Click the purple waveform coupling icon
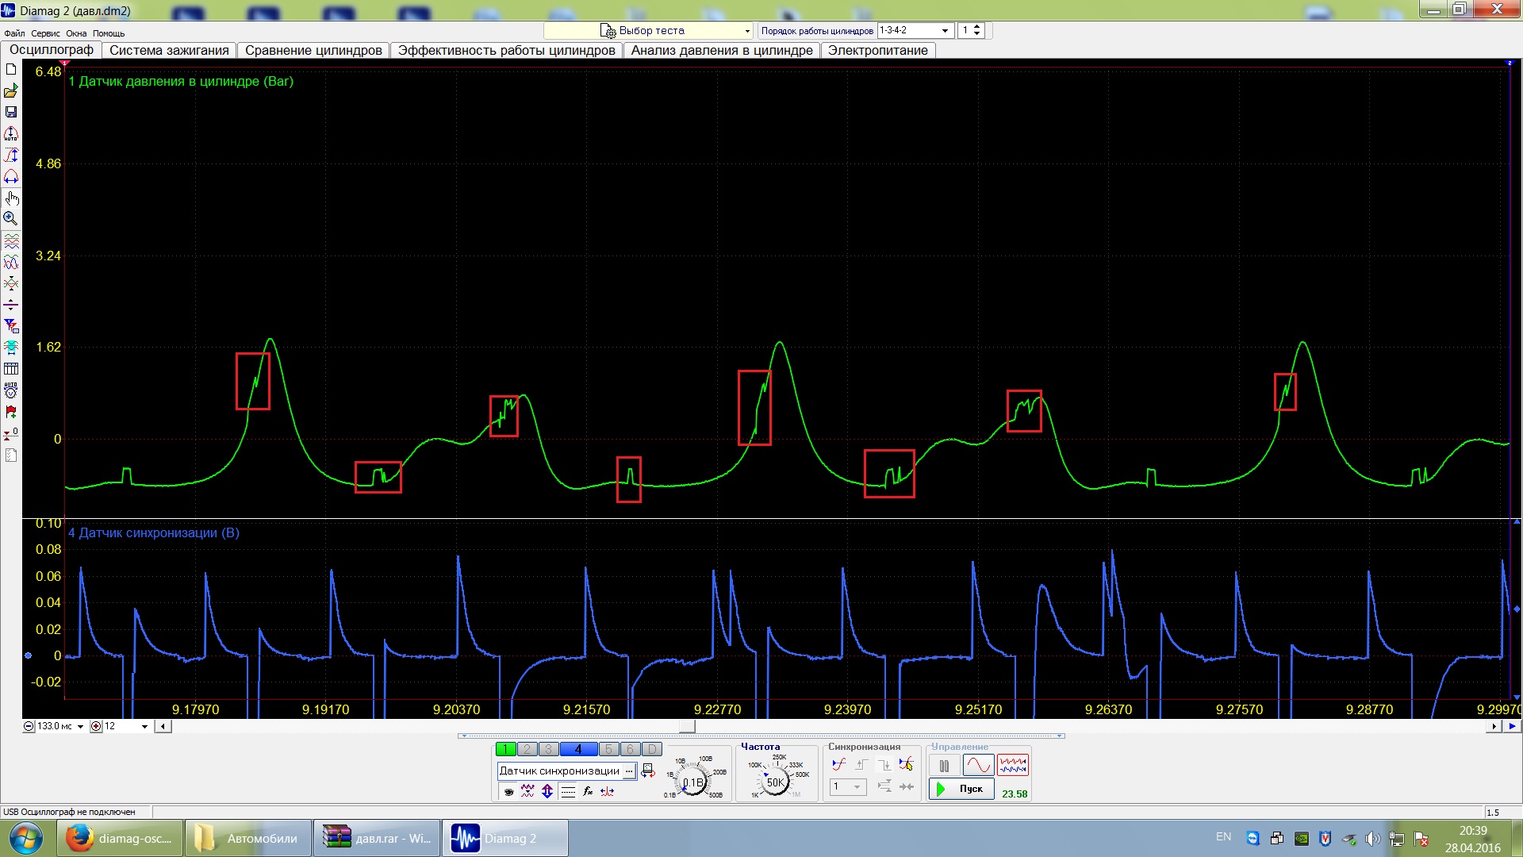This screenshot has width=1523, height=857. tap(527, 791)
